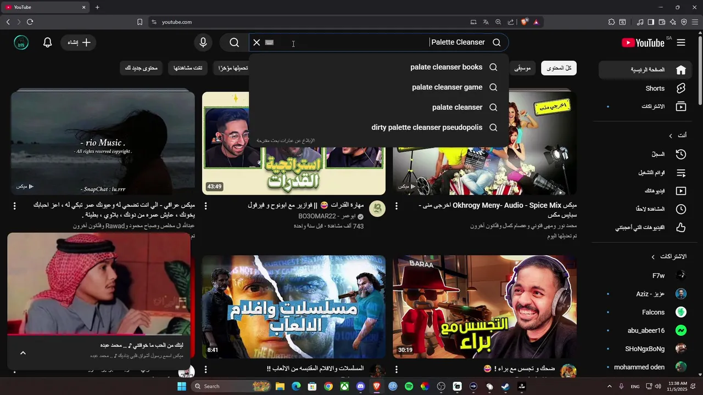Click the magnifier search button left of the field
703x395 pixels.
click(x=235, y=42)
